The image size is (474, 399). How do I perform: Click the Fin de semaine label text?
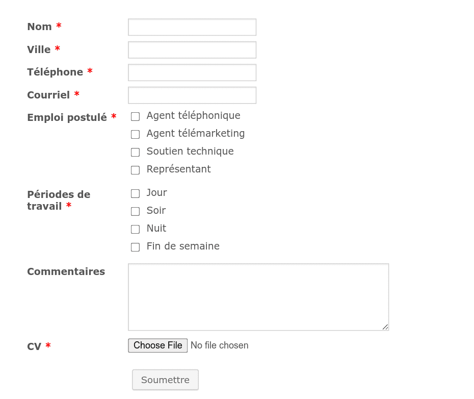point(183,246)
